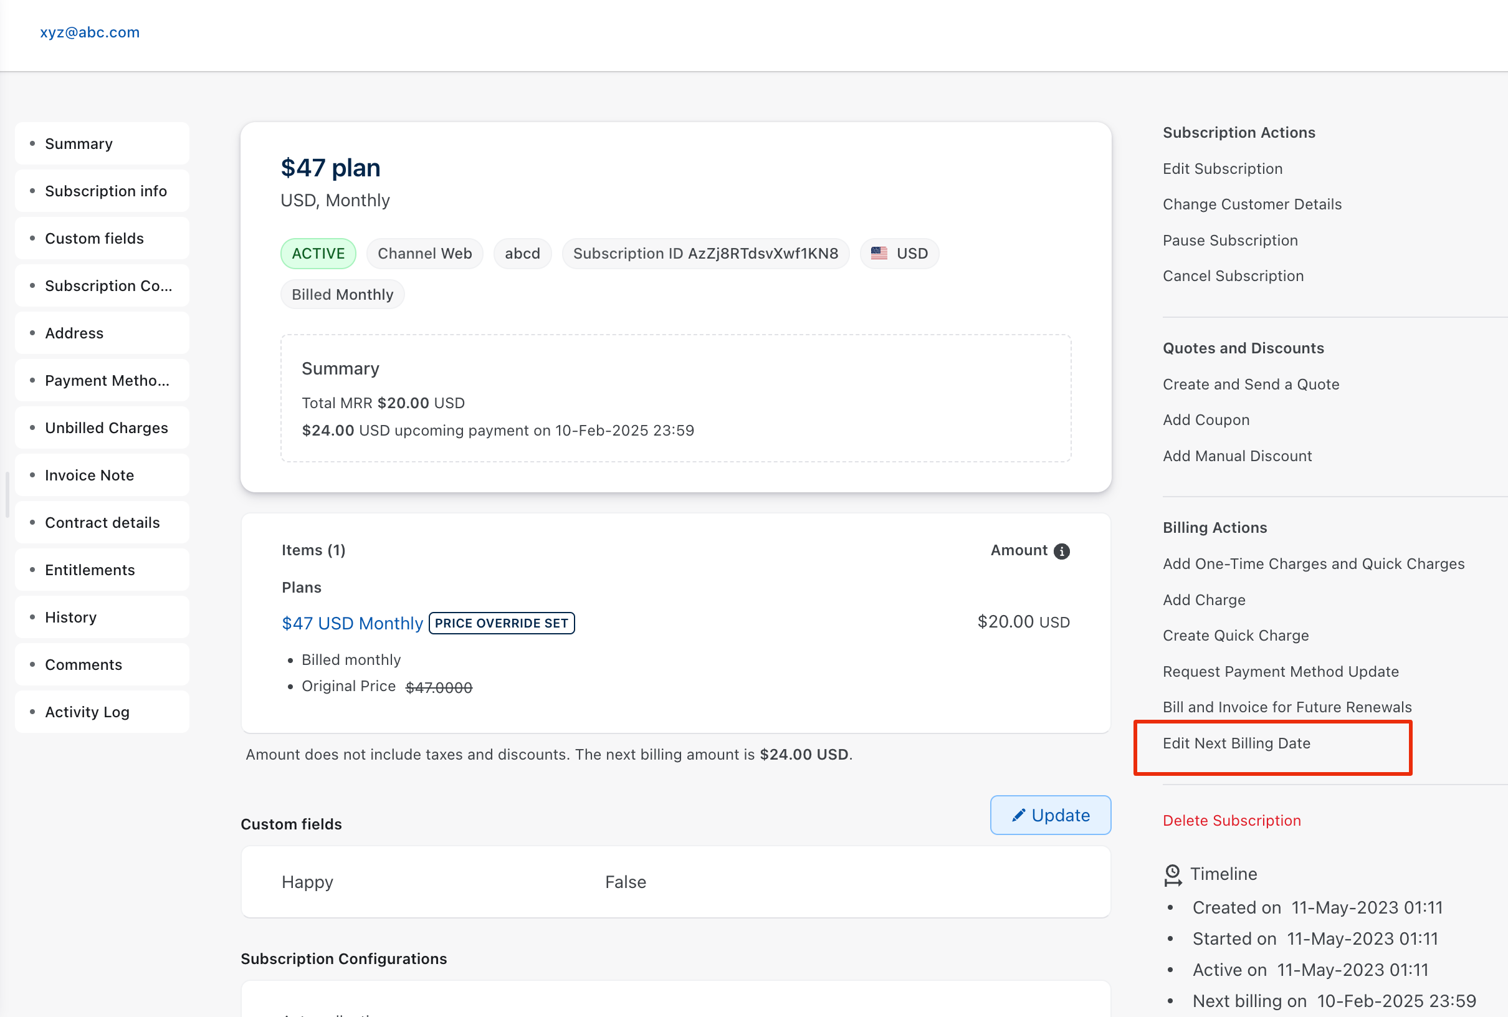Jump to Unbilled Charges section
Screen dimensions: 1508x1017
107,427
